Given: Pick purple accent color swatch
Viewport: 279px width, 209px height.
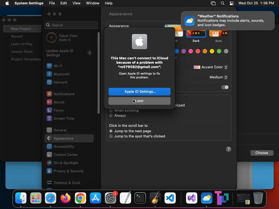Looking at the screenshot, I should pos(184,51).
